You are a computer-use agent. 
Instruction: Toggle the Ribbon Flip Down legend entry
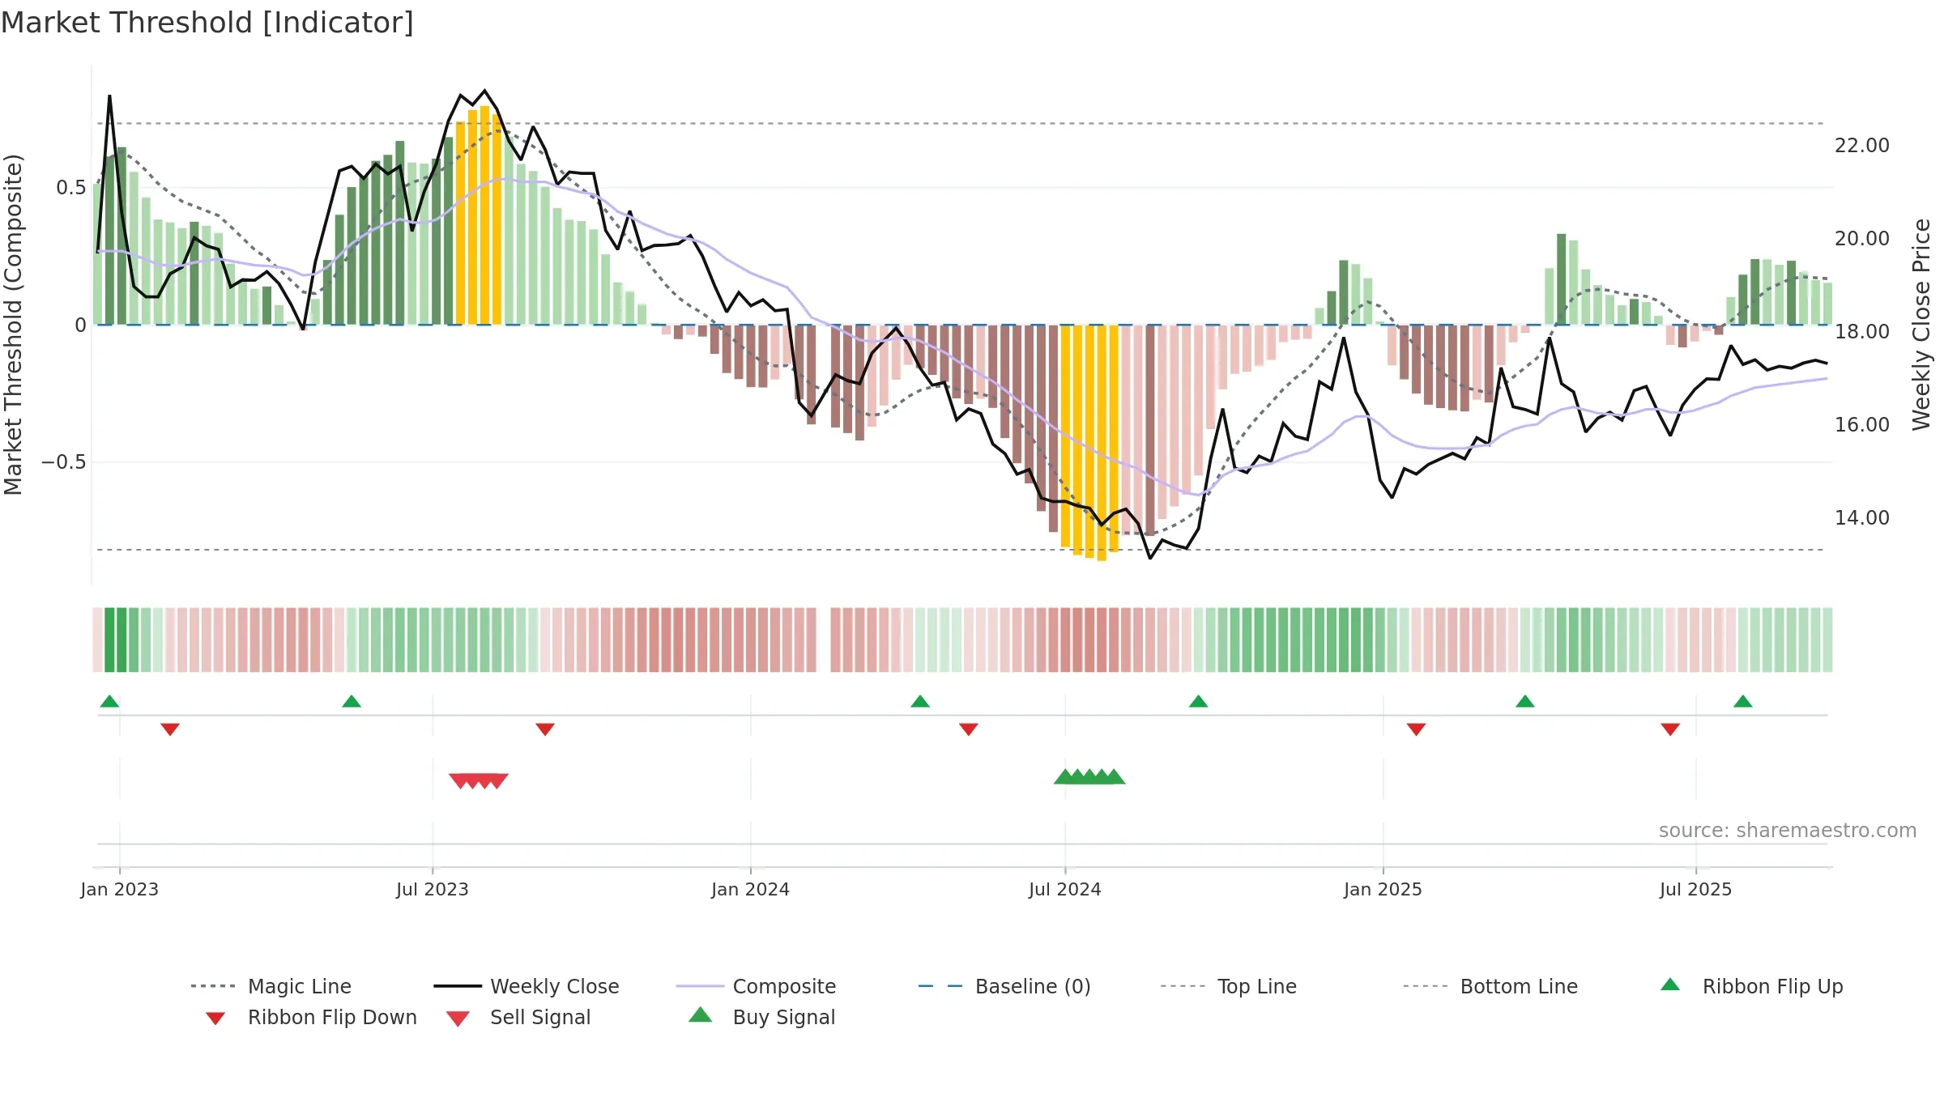tap(310, 1017)
